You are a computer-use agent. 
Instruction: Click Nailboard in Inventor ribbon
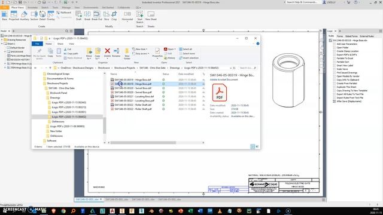point(64,13)
